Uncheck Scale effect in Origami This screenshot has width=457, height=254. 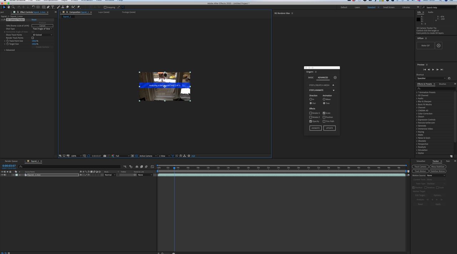pos(324,113)
